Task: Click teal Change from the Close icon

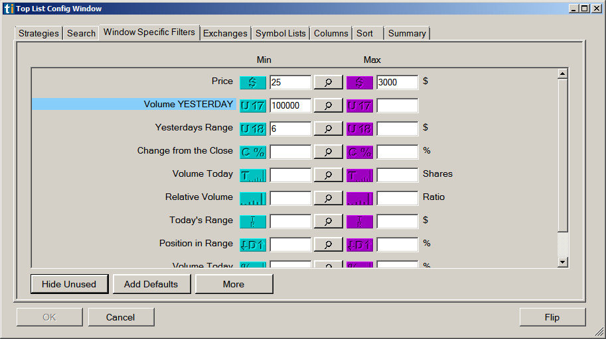Action: point(253,152)
